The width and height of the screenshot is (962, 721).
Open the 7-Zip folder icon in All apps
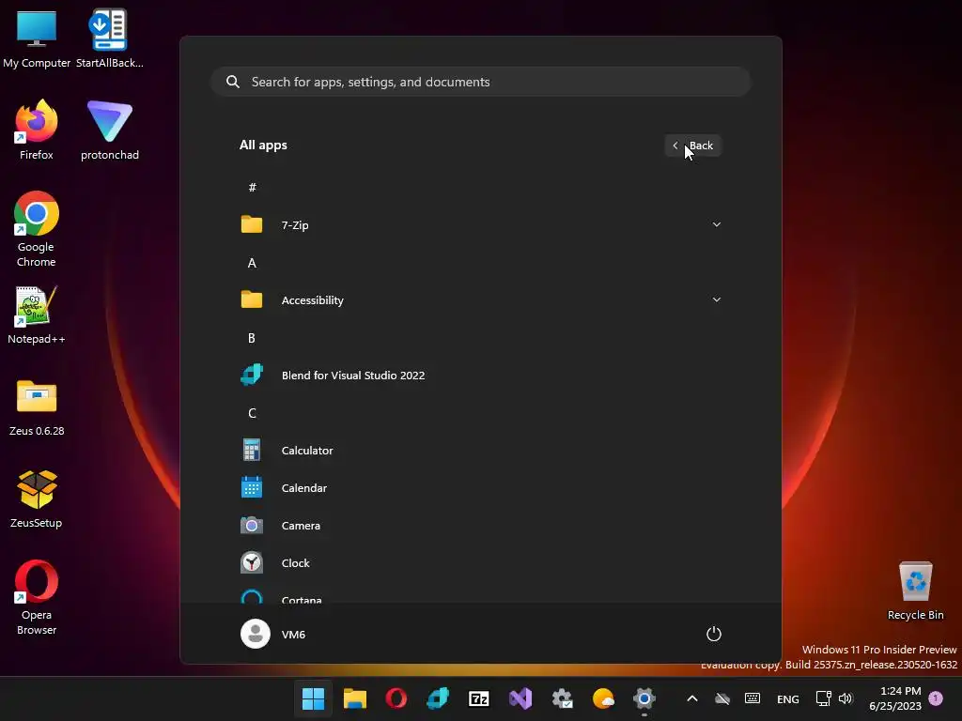click(x=252, y=224)
